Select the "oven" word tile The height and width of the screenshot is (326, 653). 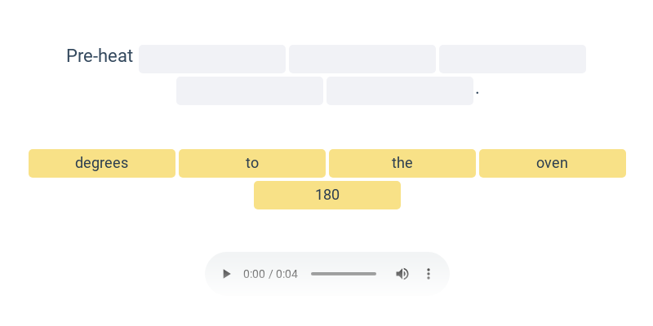[x=553, y=163]
